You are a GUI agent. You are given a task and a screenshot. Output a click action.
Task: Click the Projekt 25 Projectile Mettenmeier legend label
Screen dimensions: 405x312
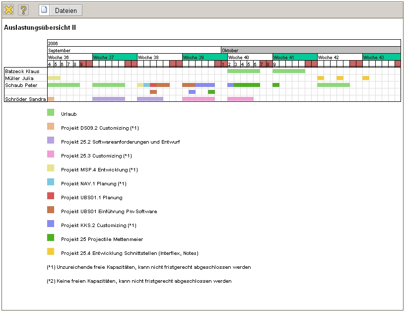click(102, 239)
